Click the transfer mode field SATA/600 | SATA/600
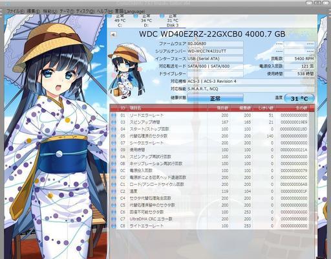Screen dimensions: 331x259 [x=215, y=66]
